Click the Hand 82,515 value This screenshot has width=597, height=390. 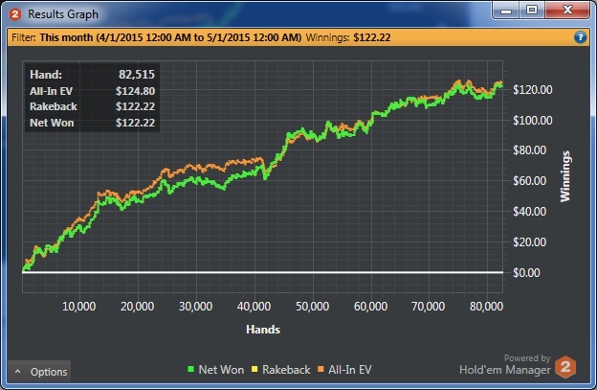pyautogui.click(x=137, y=75)
